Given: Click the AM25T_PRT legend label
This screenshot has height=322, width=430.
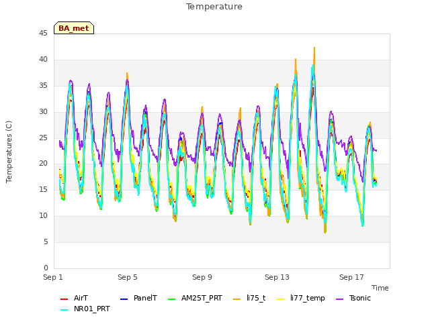Looking at the screenshot, I should click(x=202, y=298).
